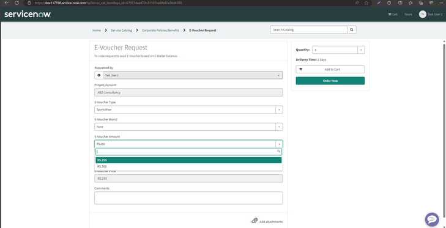Click the Comments text area
The width and height of the screenshot is (446, 228).
pos(188,198)
